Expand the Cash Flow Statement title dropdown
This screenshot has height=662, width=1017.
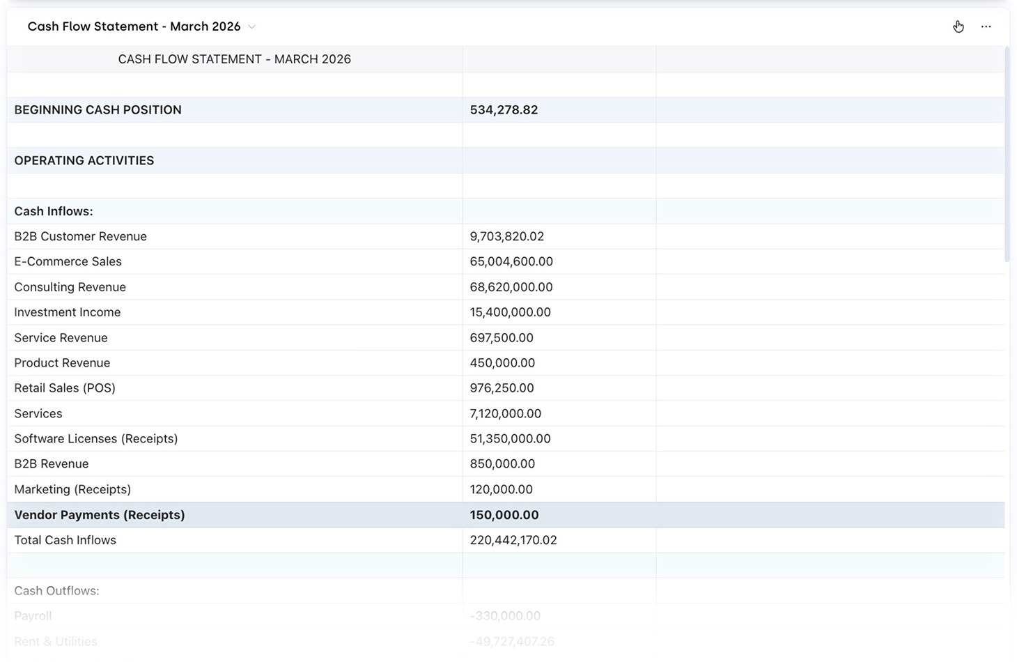coord(252,26)
